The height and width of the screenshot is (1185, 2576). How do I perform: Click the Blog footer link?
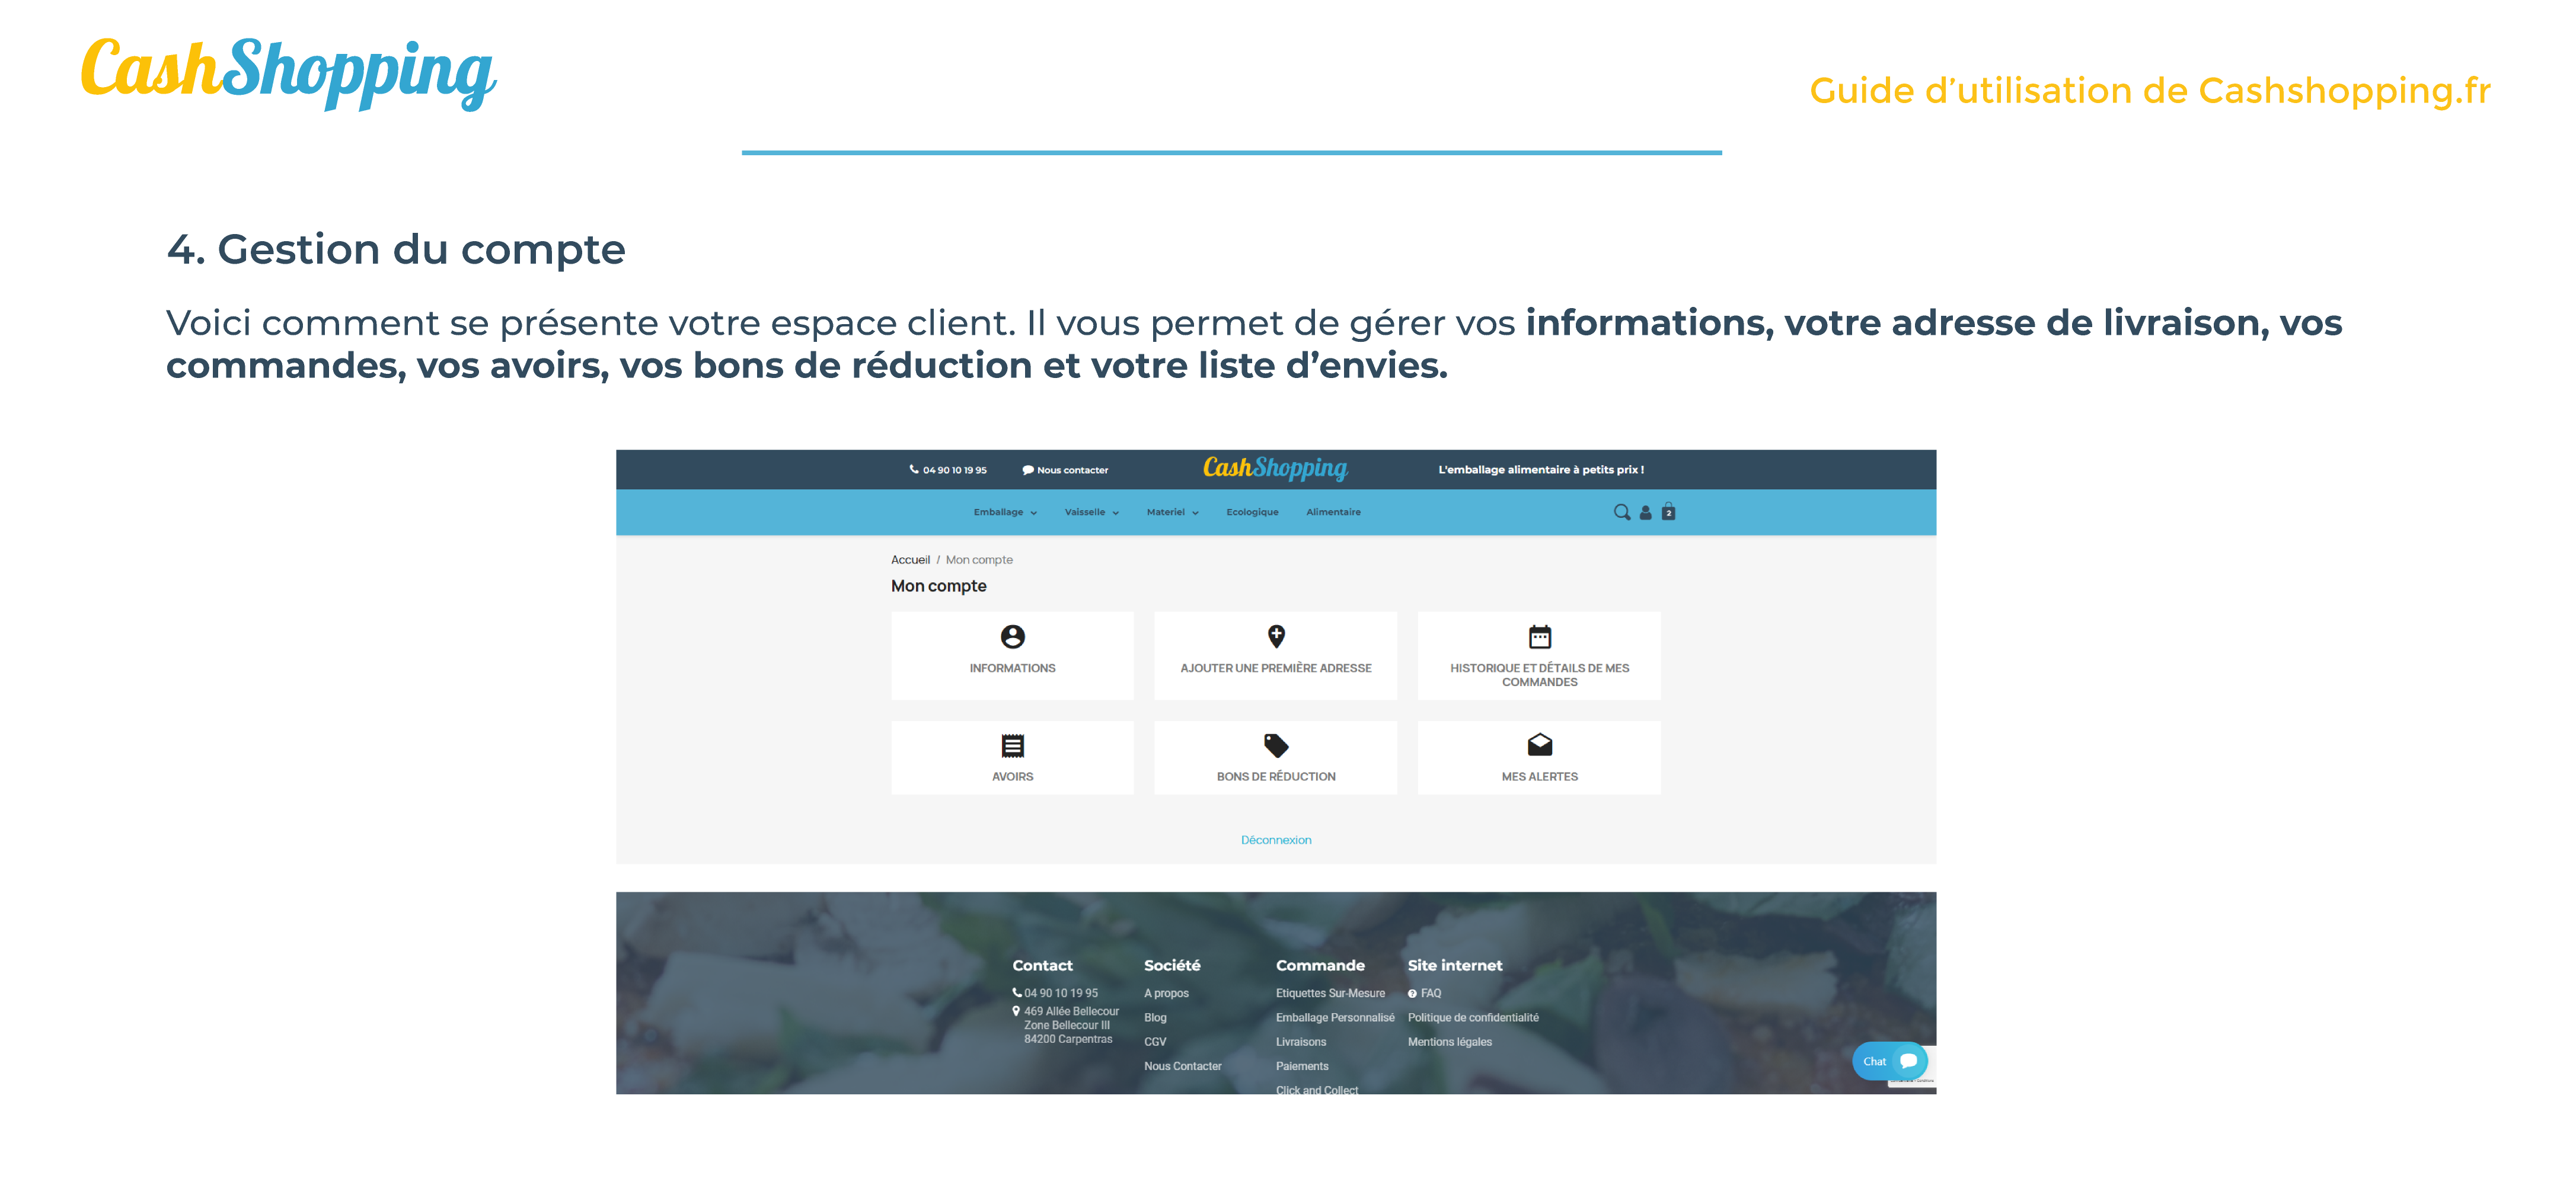pos(1155,1017)
